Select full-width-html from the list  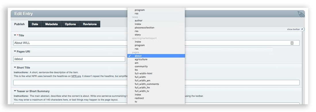tap(156, 73)
